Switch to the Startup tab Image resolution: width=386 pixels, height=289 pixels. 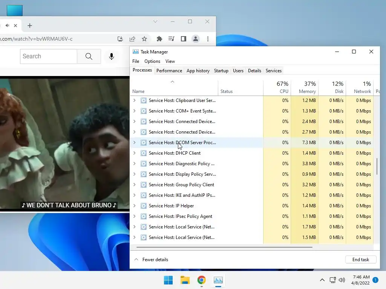(221, 71)
